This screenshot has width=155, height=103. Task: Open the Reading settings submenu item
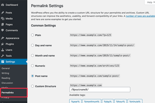coord(6,78)
